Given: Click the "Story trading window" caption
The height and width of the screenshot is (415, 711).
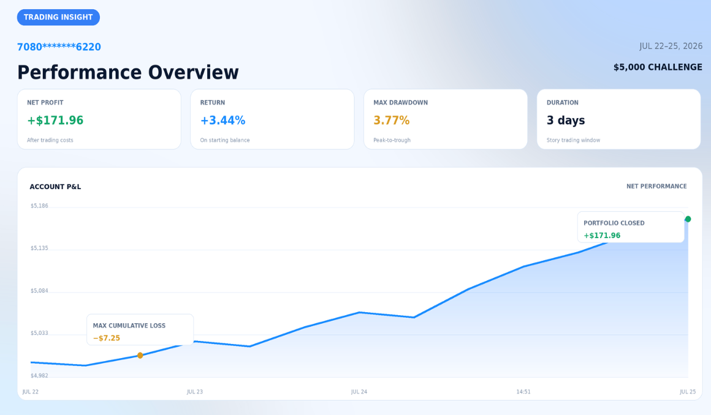Looking at the screenshot, I should [573, 140].
